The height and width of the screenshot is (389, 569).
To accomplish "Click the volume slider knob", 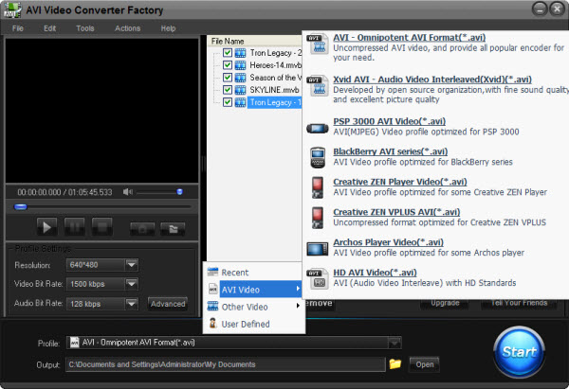I will pyautogui.click(x=179, y=192).
